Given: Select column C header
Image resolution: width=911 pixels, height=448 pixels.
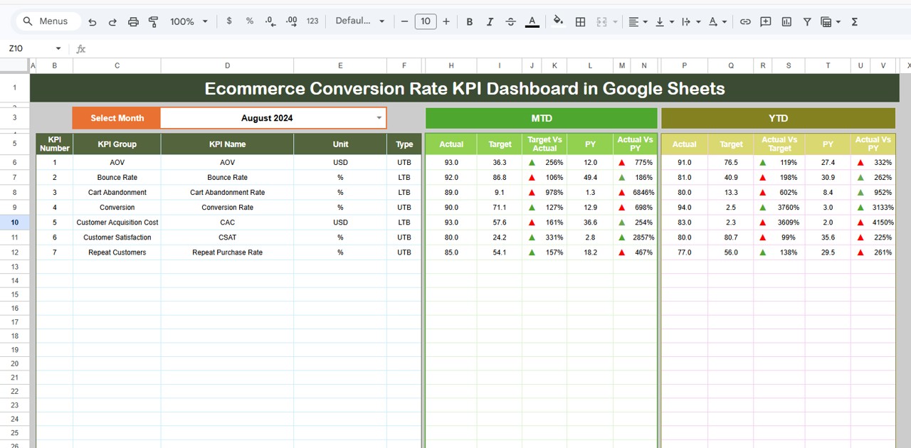Looking at the screenshot, I should tap(117, 65).
